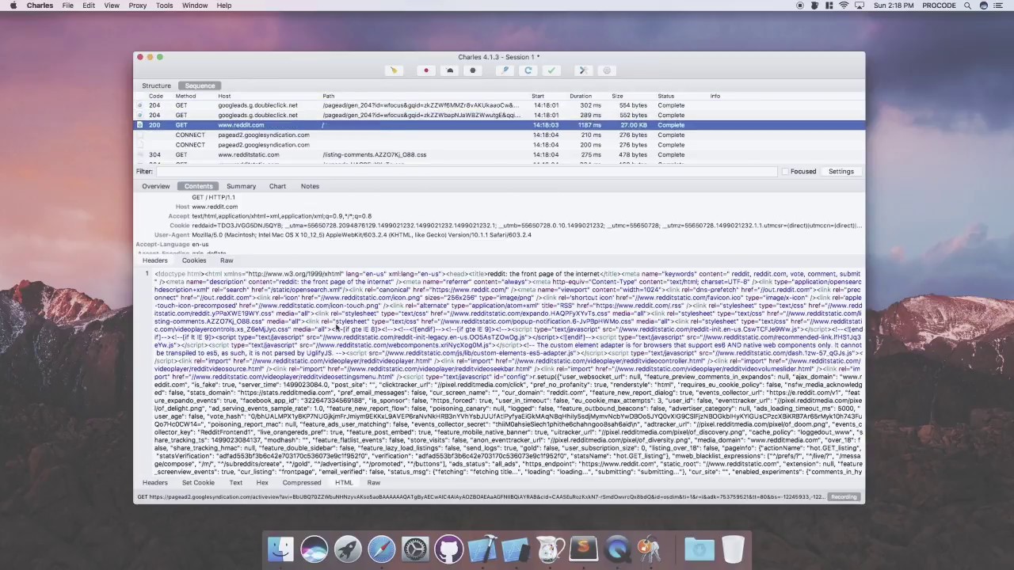1014x570 pixels.
Task: Select the response HTML tab
Action: 344,482
